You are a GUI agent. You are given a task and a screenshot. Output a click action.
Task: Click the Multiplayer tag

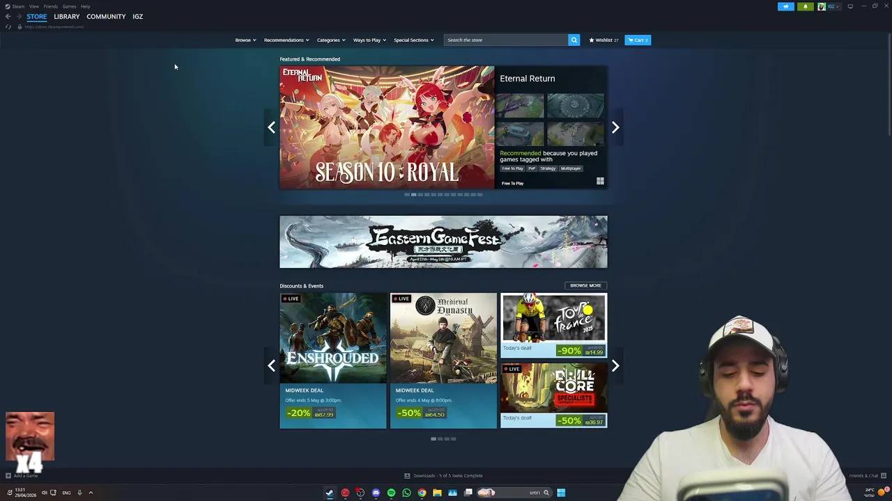pos(571,168)
